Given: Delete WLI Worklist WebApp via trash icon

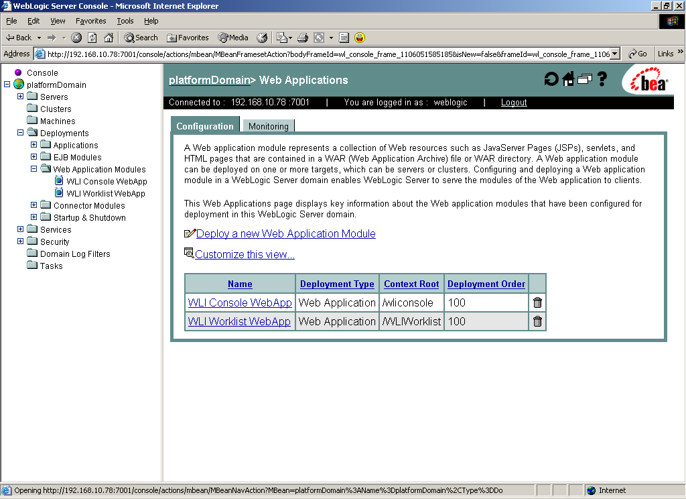Looking at the screenshot, I should 537,321.
